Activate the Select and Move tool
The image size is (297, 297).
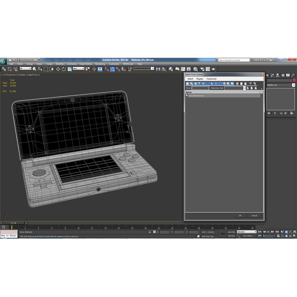click(58, 69)
